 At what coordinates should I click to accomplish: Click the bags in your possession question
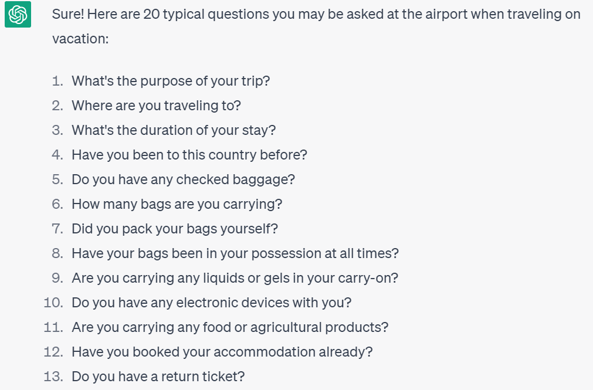pyautogui.click(x=235, y=253)
